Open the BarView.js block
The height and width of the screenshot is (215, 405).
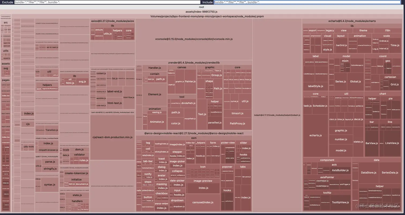(x=372, y=143)
